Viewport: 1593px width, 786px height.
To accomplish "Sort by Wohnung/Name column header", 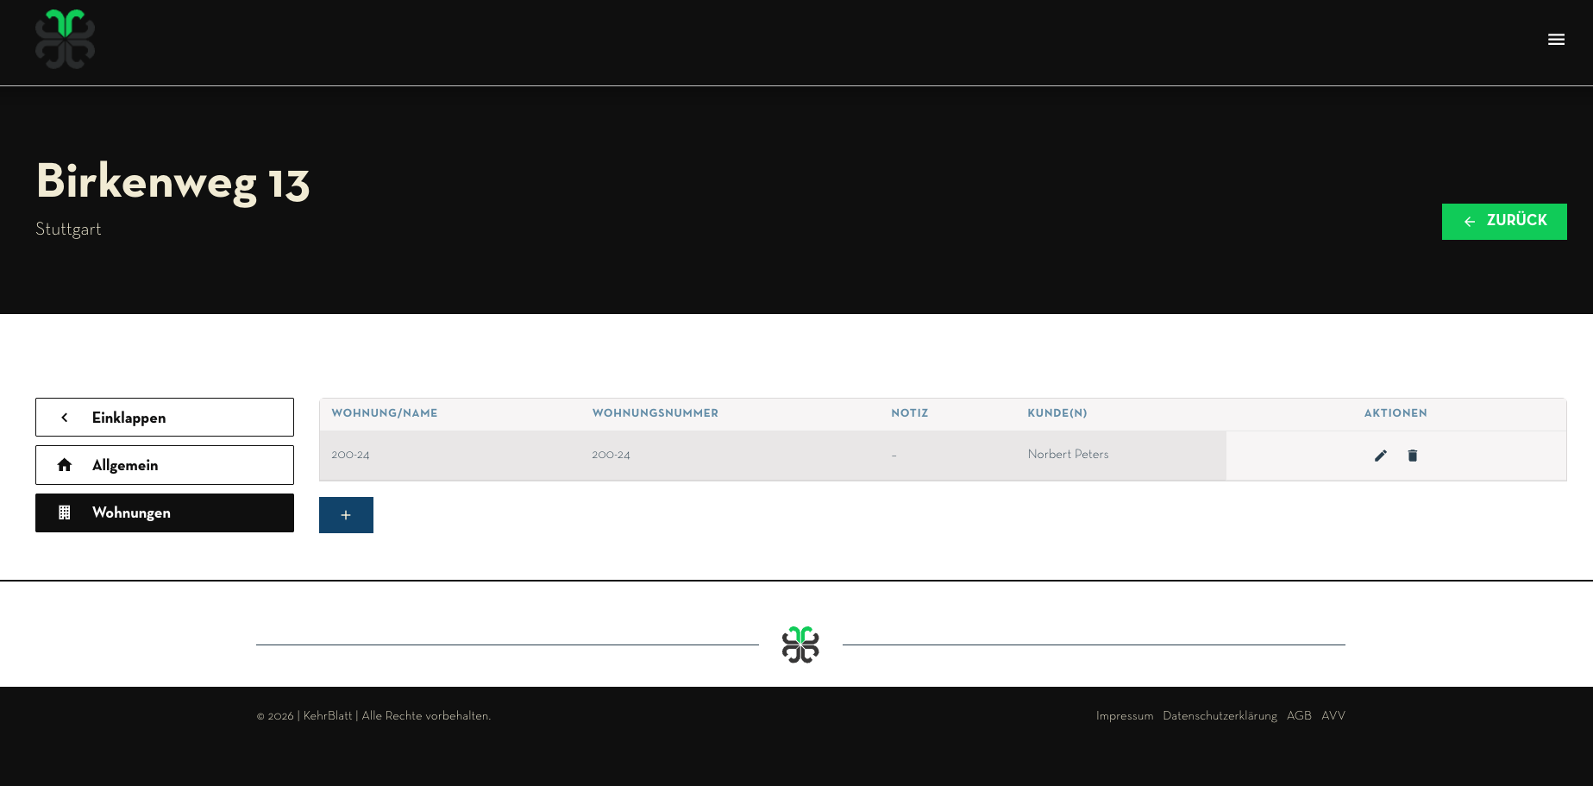I will pos(385,413).
